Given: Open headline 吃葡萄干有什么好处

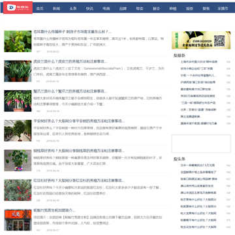Looking at the screenshot, I should (x=198, y=220).
